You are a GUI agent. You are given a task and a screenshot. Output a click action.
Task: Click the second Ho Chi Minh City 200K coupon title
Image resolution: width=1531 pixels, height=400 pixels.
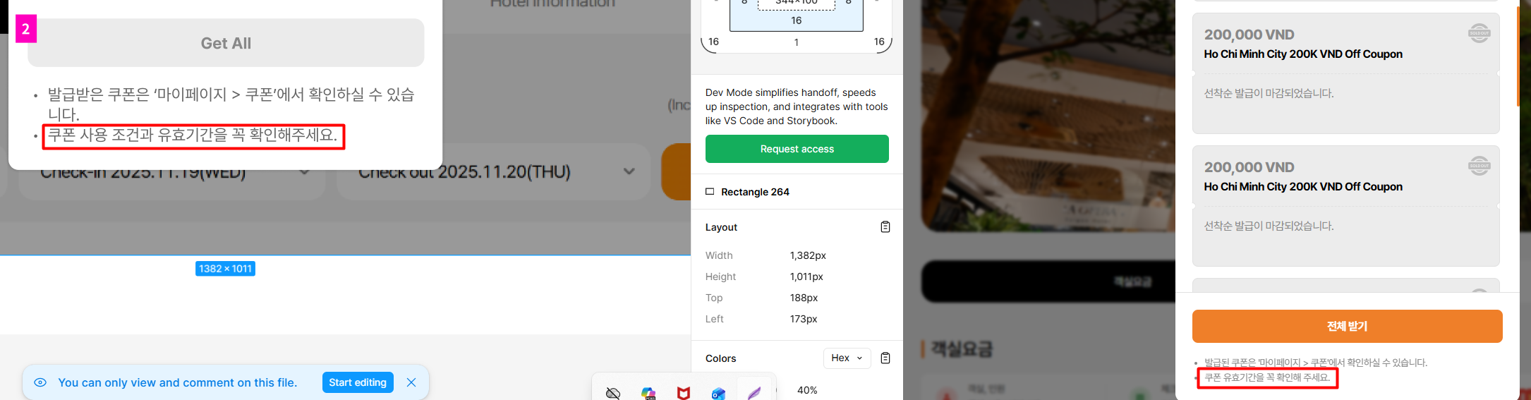tap(1303, 187)
